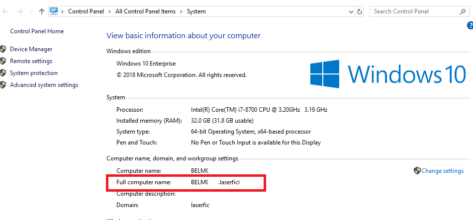473x220 pixels.
Task: Open Device Manager link
Action: pyautogui.click(x=31, y=49)
